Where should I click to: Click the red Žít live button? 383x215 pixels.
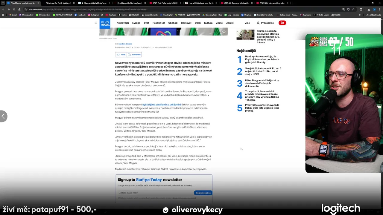[x=282, y=23]
